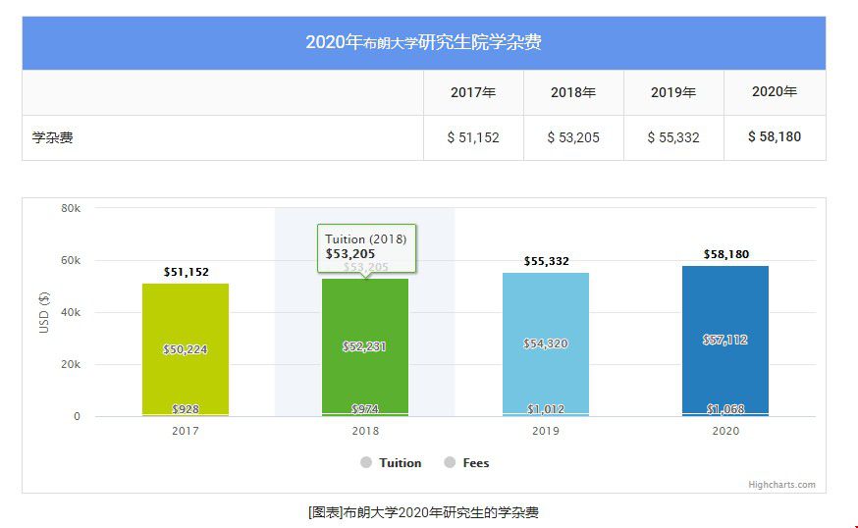The width and height of the screenshot is (858, 528).
Task: Click the $51,152 total label above 2017 bar
Action: (x=187, y=272)
